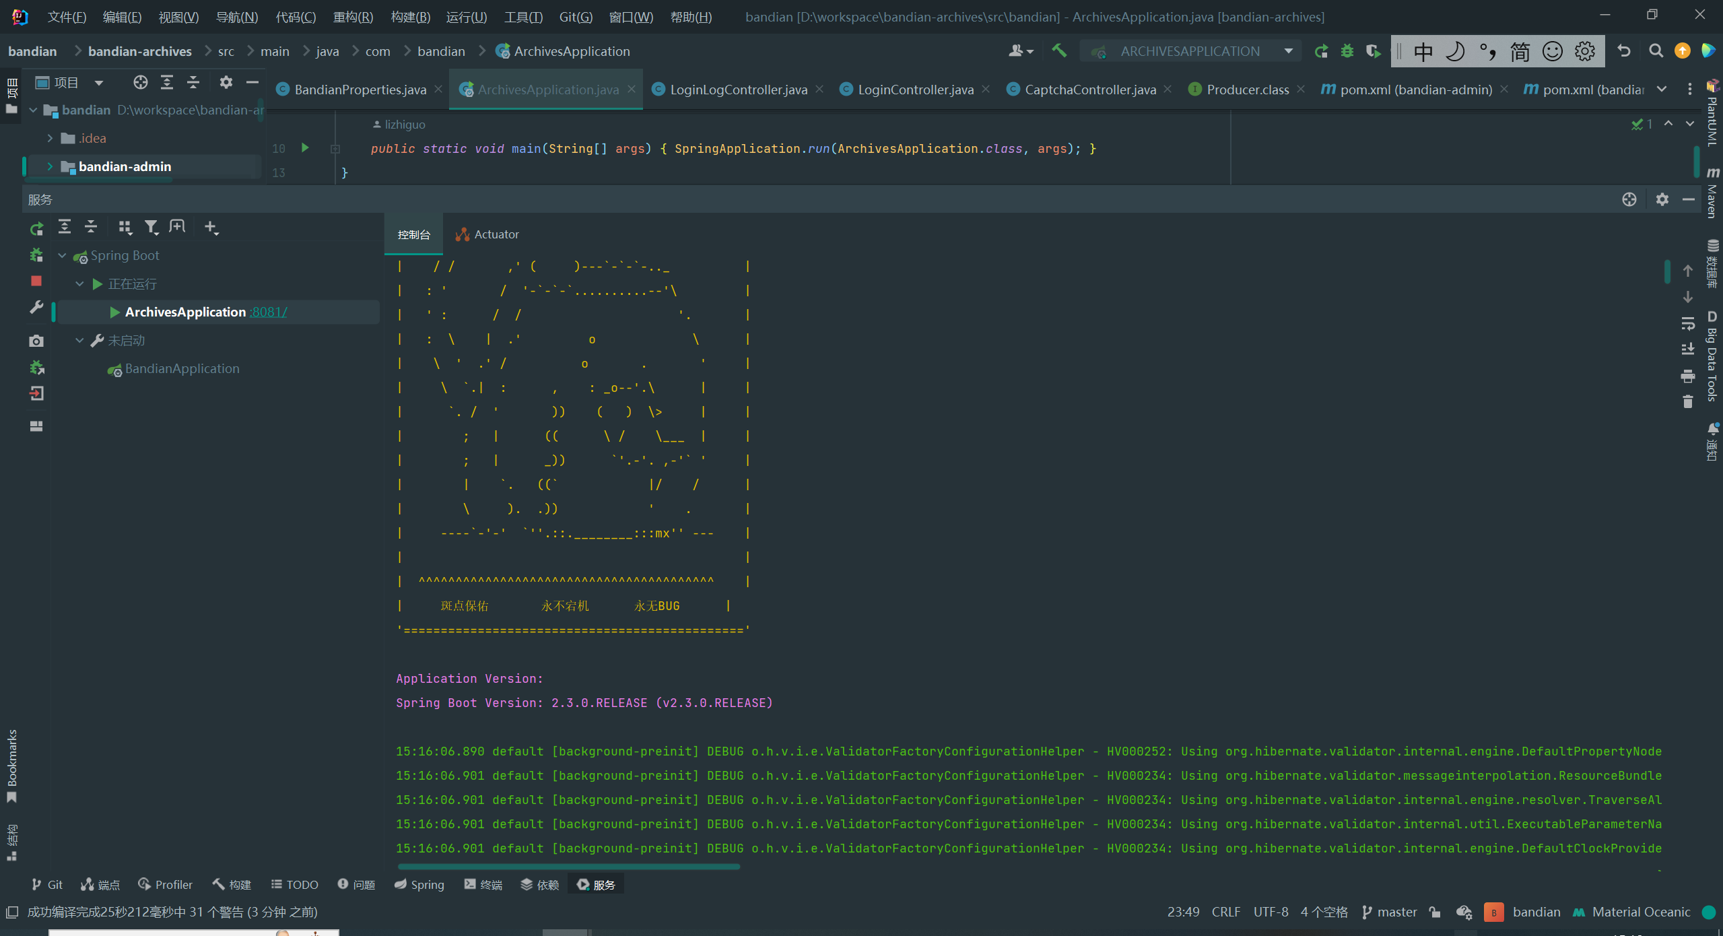Click the console horizontal scrollbar
1723x936 pixels.
[569, 867]
